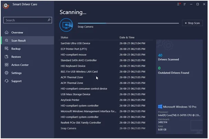Click the Settings gear icon
Image resolution: width=209 pixels, height=139 pixels.
coord(7,73)
